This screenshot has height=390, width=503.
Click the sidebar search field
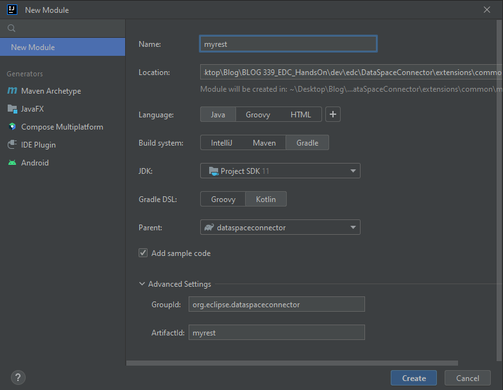[63, 28]
